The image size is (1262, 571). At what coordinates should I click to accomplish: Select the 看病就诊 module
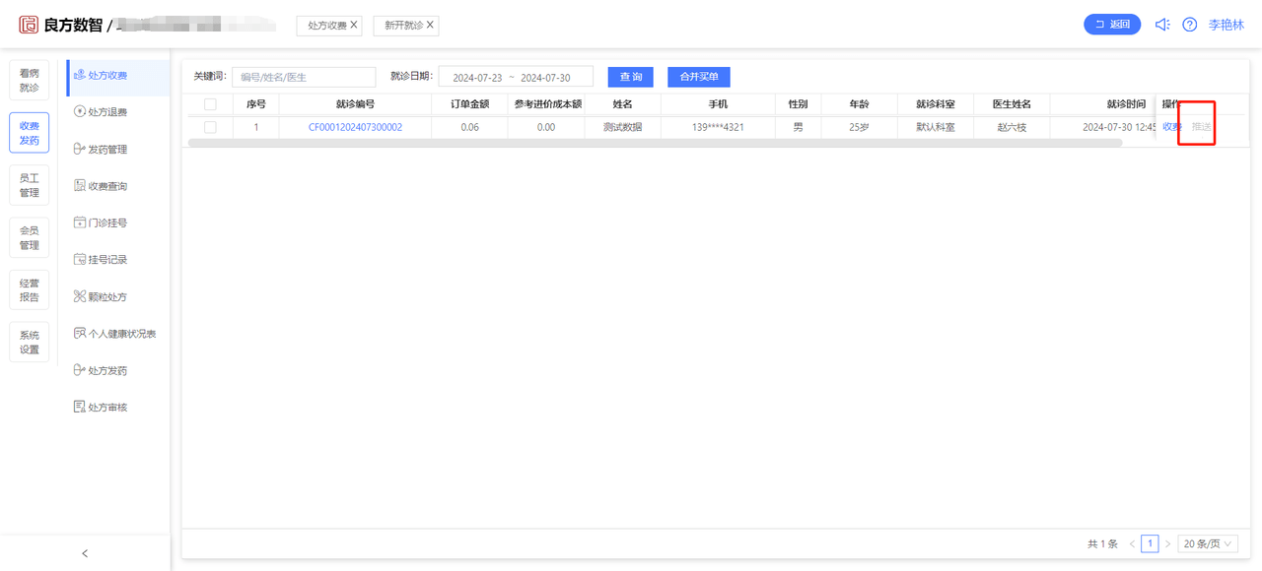tap(30, 81)
